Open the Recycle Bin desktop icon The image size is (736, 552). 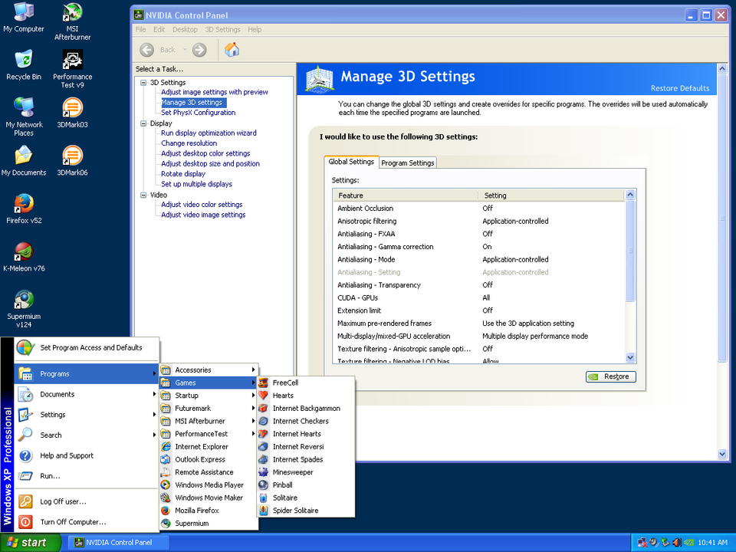[24, 61]
